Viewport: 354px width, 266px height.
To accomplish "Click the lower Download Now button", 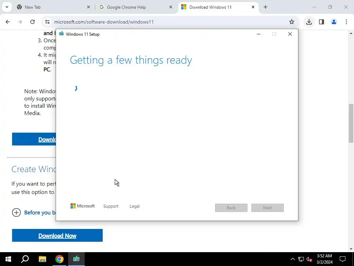I will click(x=57, y=235).
